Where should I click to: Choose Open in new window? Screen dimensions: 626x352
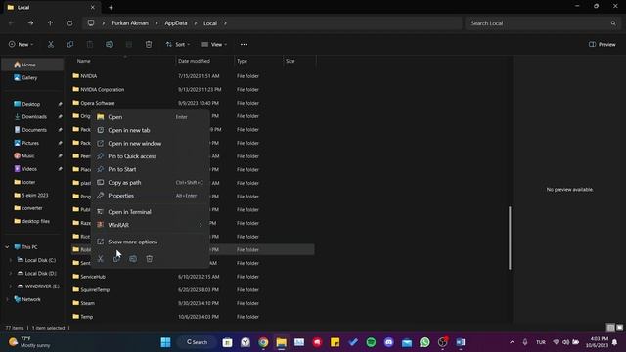pyautogui.click(x=150, y=144)
